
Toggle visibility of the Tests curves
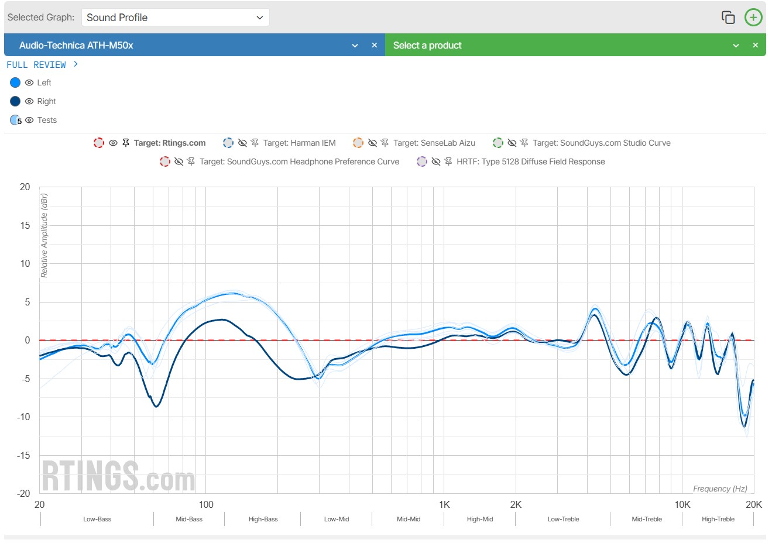(x=29, y=120)
